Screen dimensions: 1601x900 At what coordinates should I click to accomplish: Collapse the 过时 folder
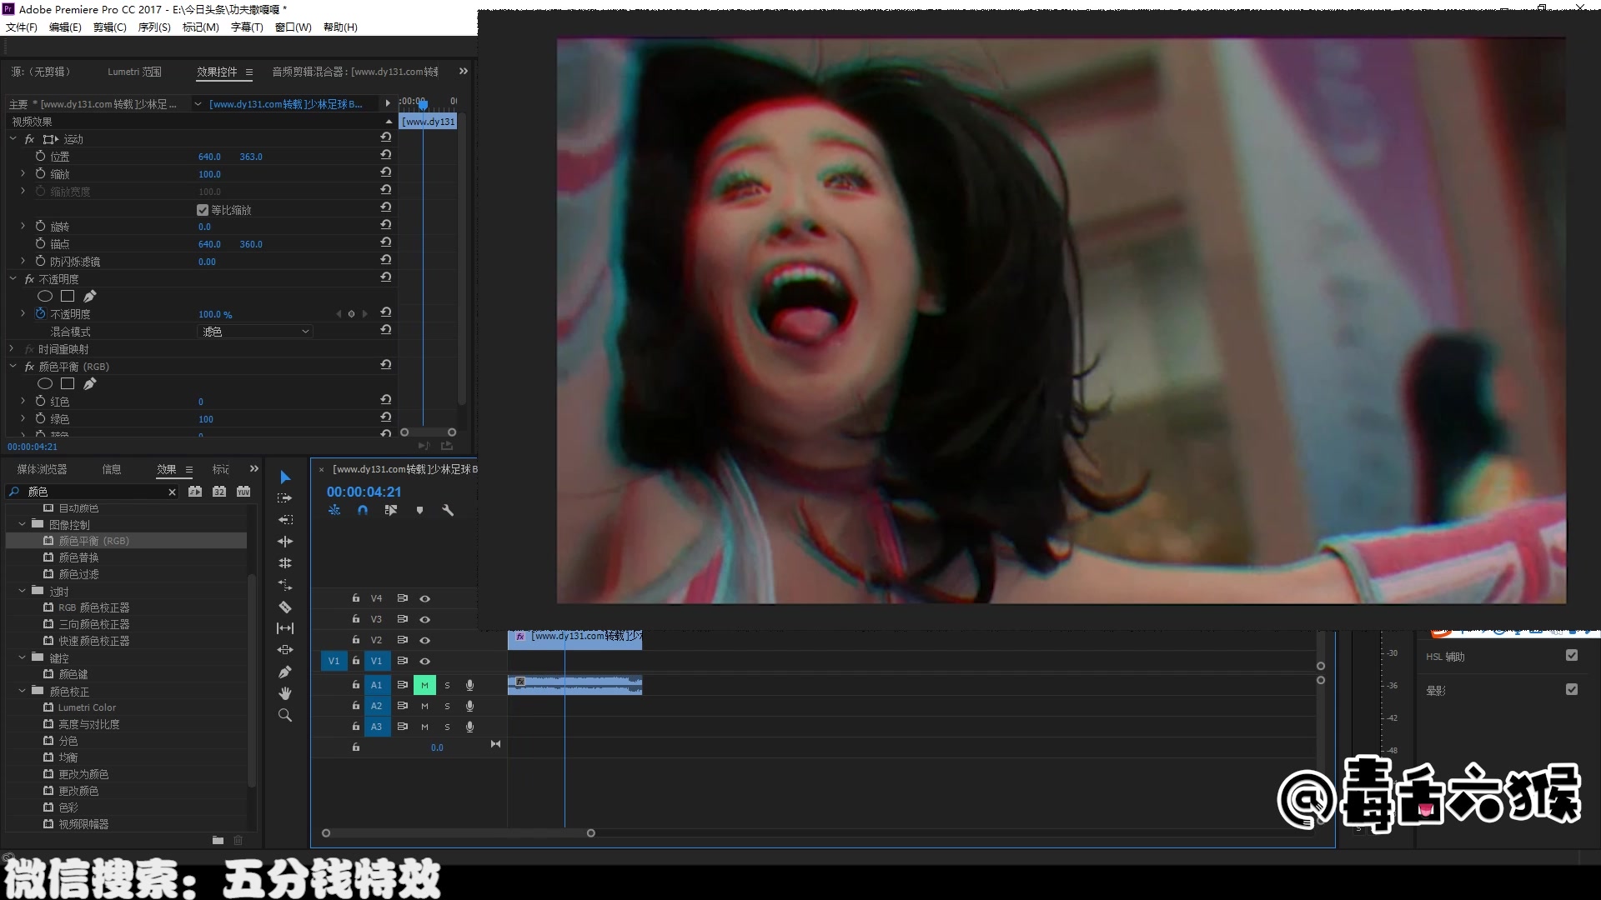pos(22,591)
